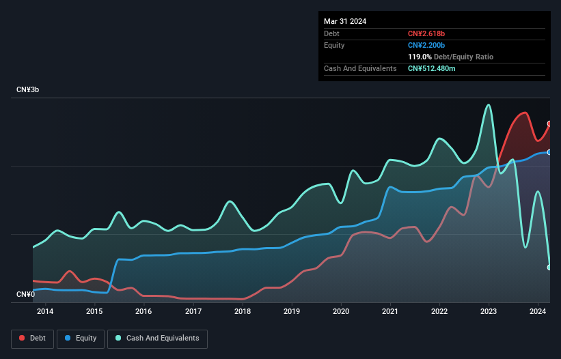Click the CN¥2.618b debt value
Image resolution: width=561 pixels, height=359 pixels.
tap(426, 33)
